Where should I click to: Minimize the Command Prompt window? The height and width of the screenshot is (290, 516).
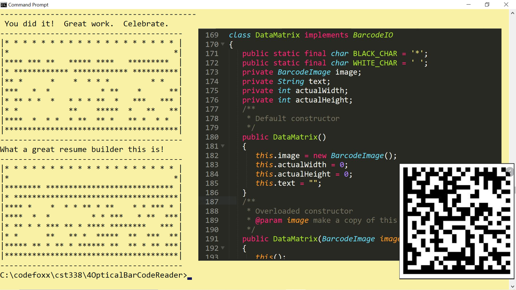[x=469, y=5]
